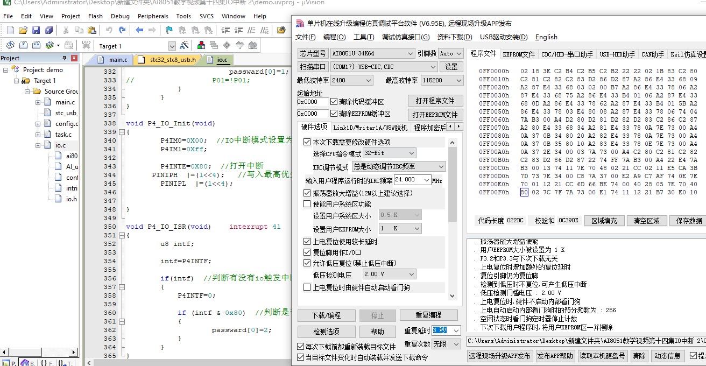Click the Paste clipboard icon

coord(92,30)
